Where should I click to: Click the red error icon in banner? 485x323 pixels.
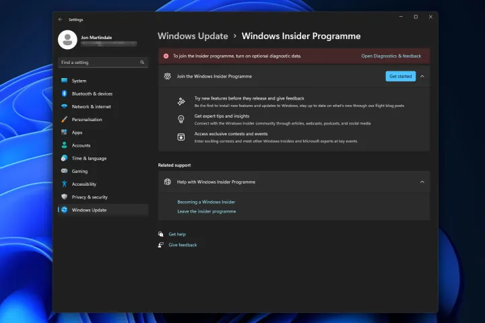[166, 57]
